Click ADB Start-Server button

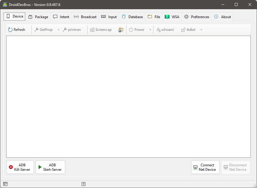coord(50,167)
